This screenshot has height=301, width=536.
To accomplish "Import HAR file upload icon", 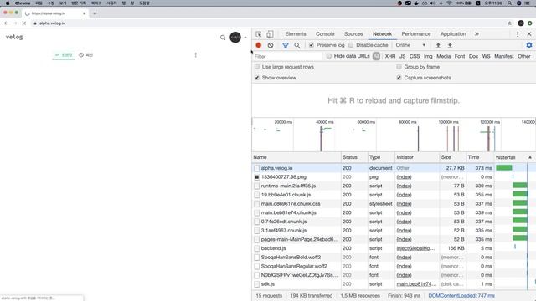I will 438,45.
